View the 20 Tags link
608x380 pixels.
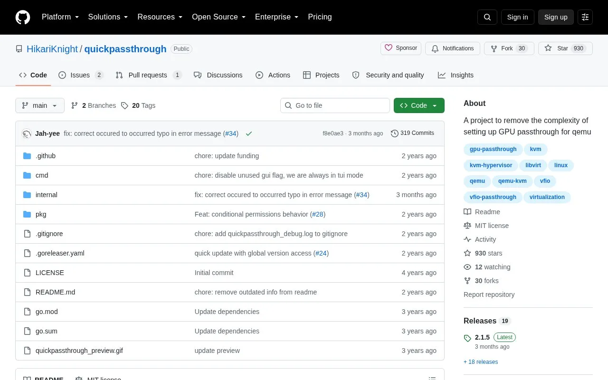pyautogui.click(x=138, y=105)
